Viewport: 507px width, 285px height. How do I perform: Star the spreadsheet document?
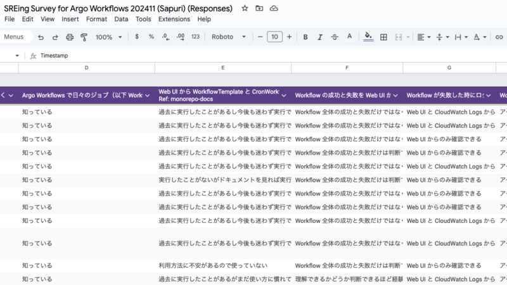pos(245,8)
